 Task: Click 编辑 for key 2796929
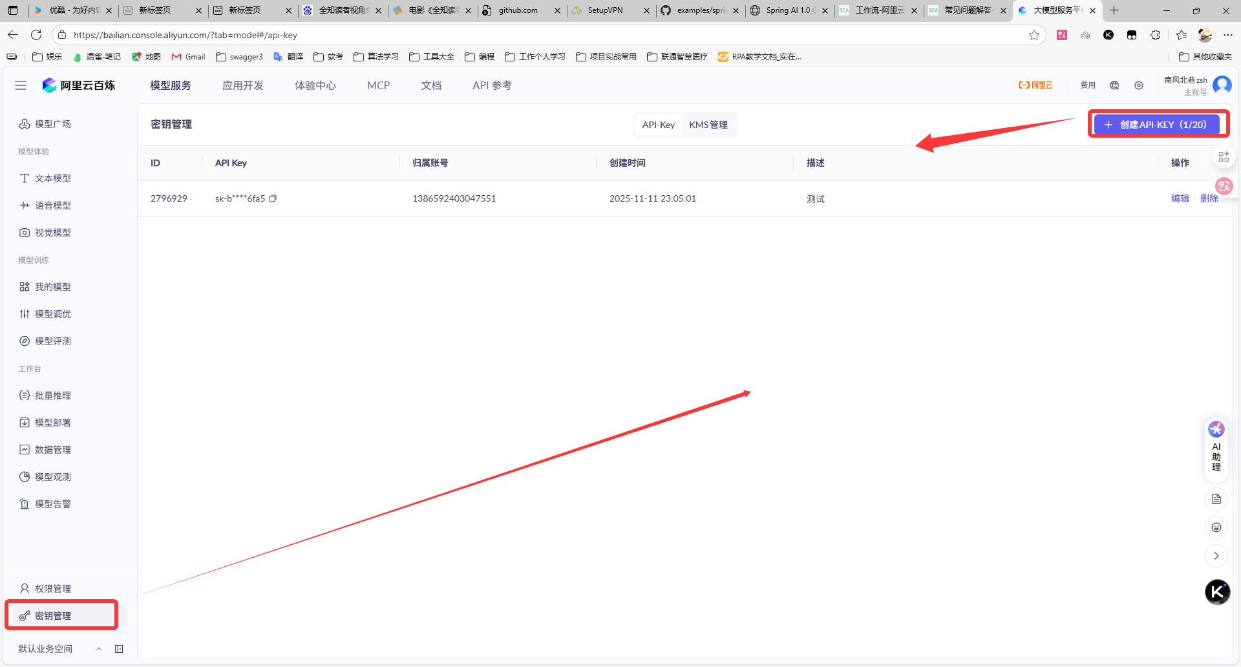point(1180,198)
